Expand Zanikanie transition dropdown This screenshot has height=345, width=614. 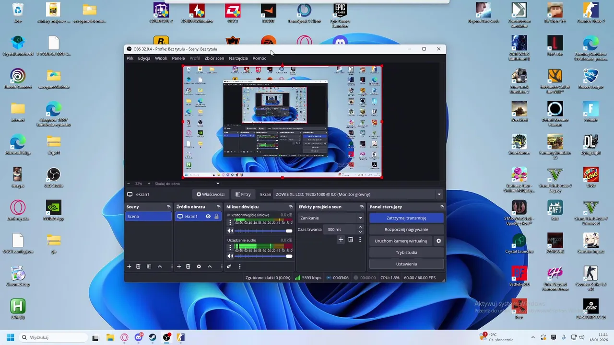pos(331,218)
